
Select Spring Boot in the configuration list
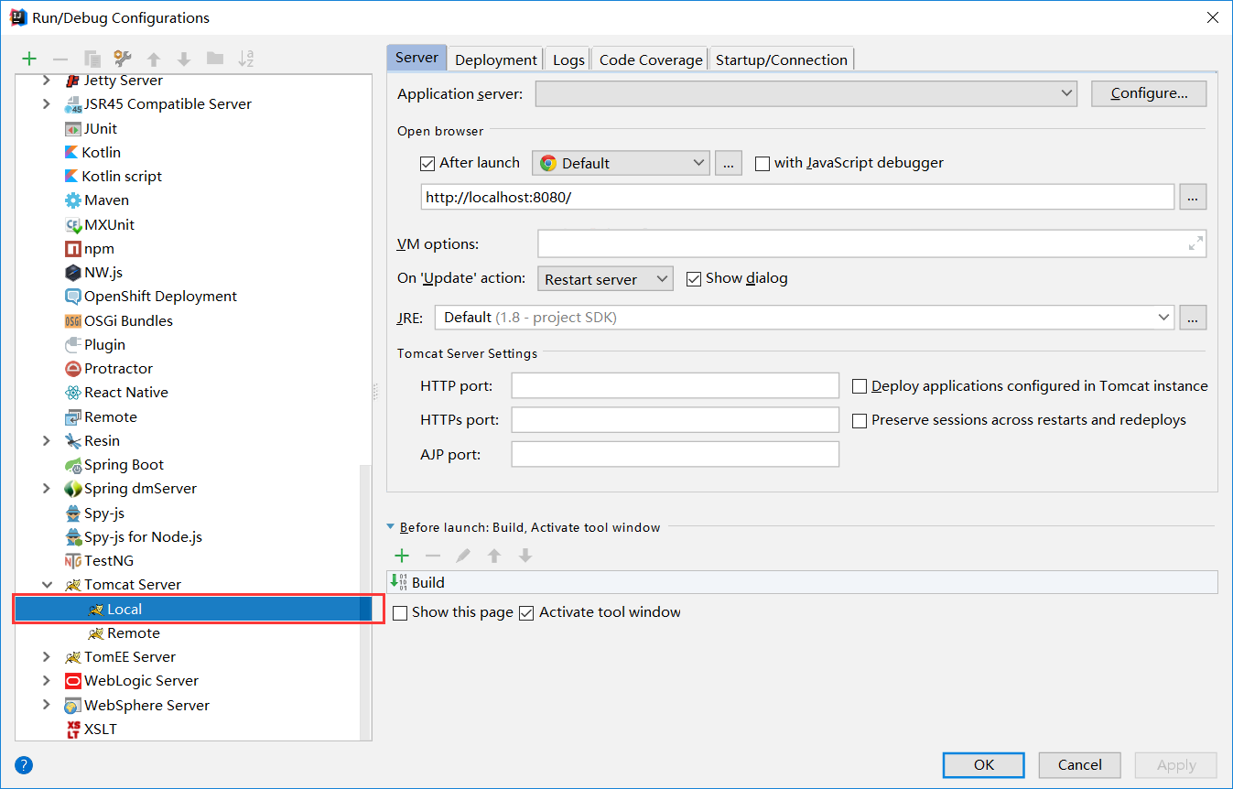click(124, 465)
